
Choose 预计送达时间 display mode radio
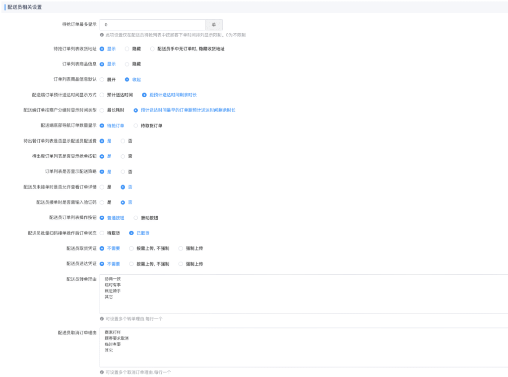(102, 95)
